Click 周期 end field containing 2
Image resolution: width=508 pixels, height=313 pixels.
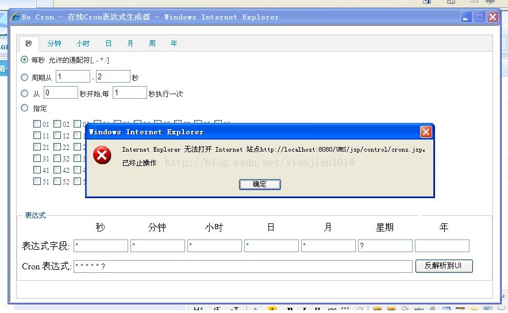(113, 77)
